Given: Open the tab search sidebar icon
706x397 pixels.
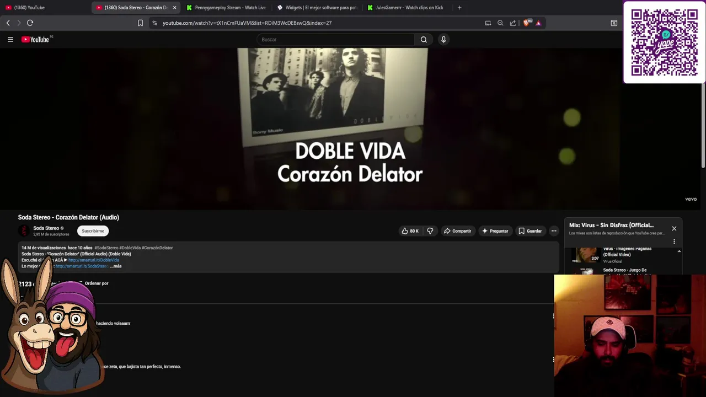Looking at the screenshot, I should coord(614,23).
